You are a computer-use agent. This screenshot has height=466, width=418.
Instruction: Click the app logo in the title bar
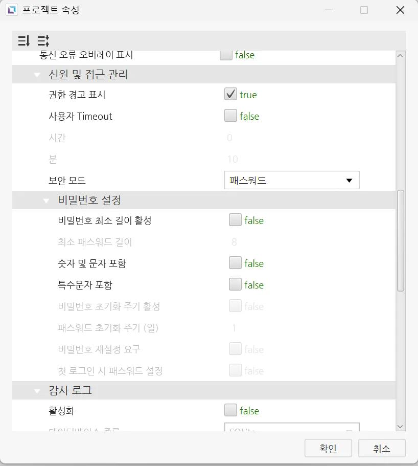pos(12,10)
